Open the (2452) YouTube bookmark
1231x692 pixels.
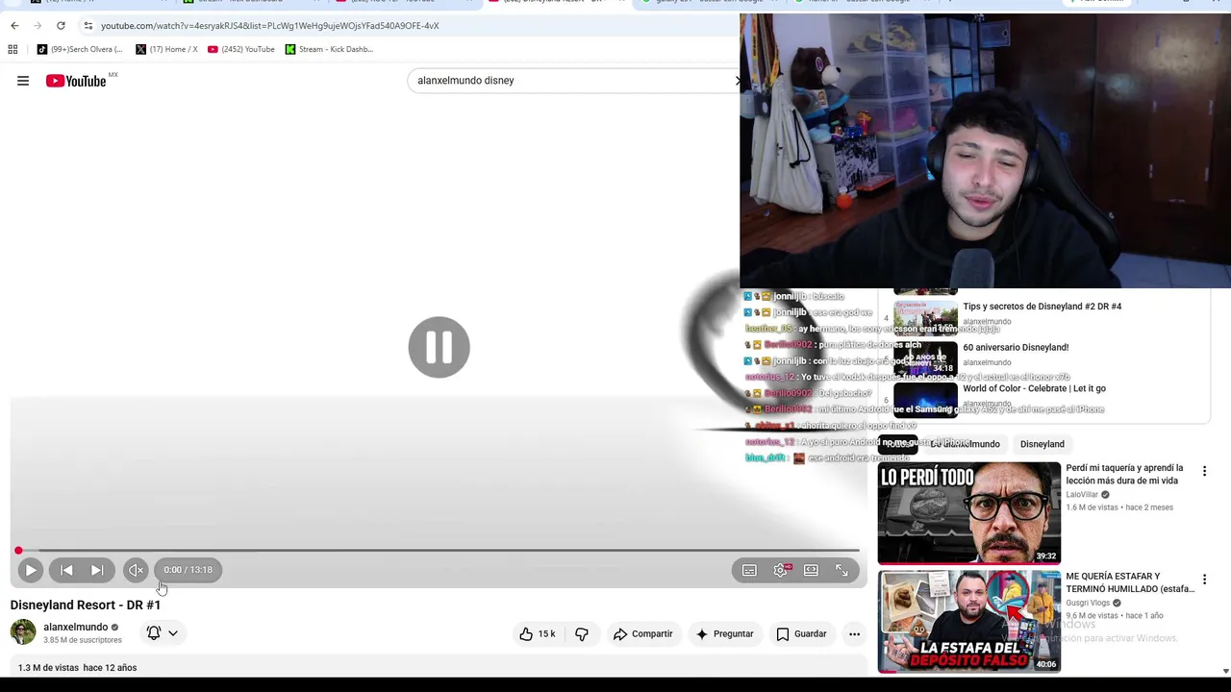[241, 49]
